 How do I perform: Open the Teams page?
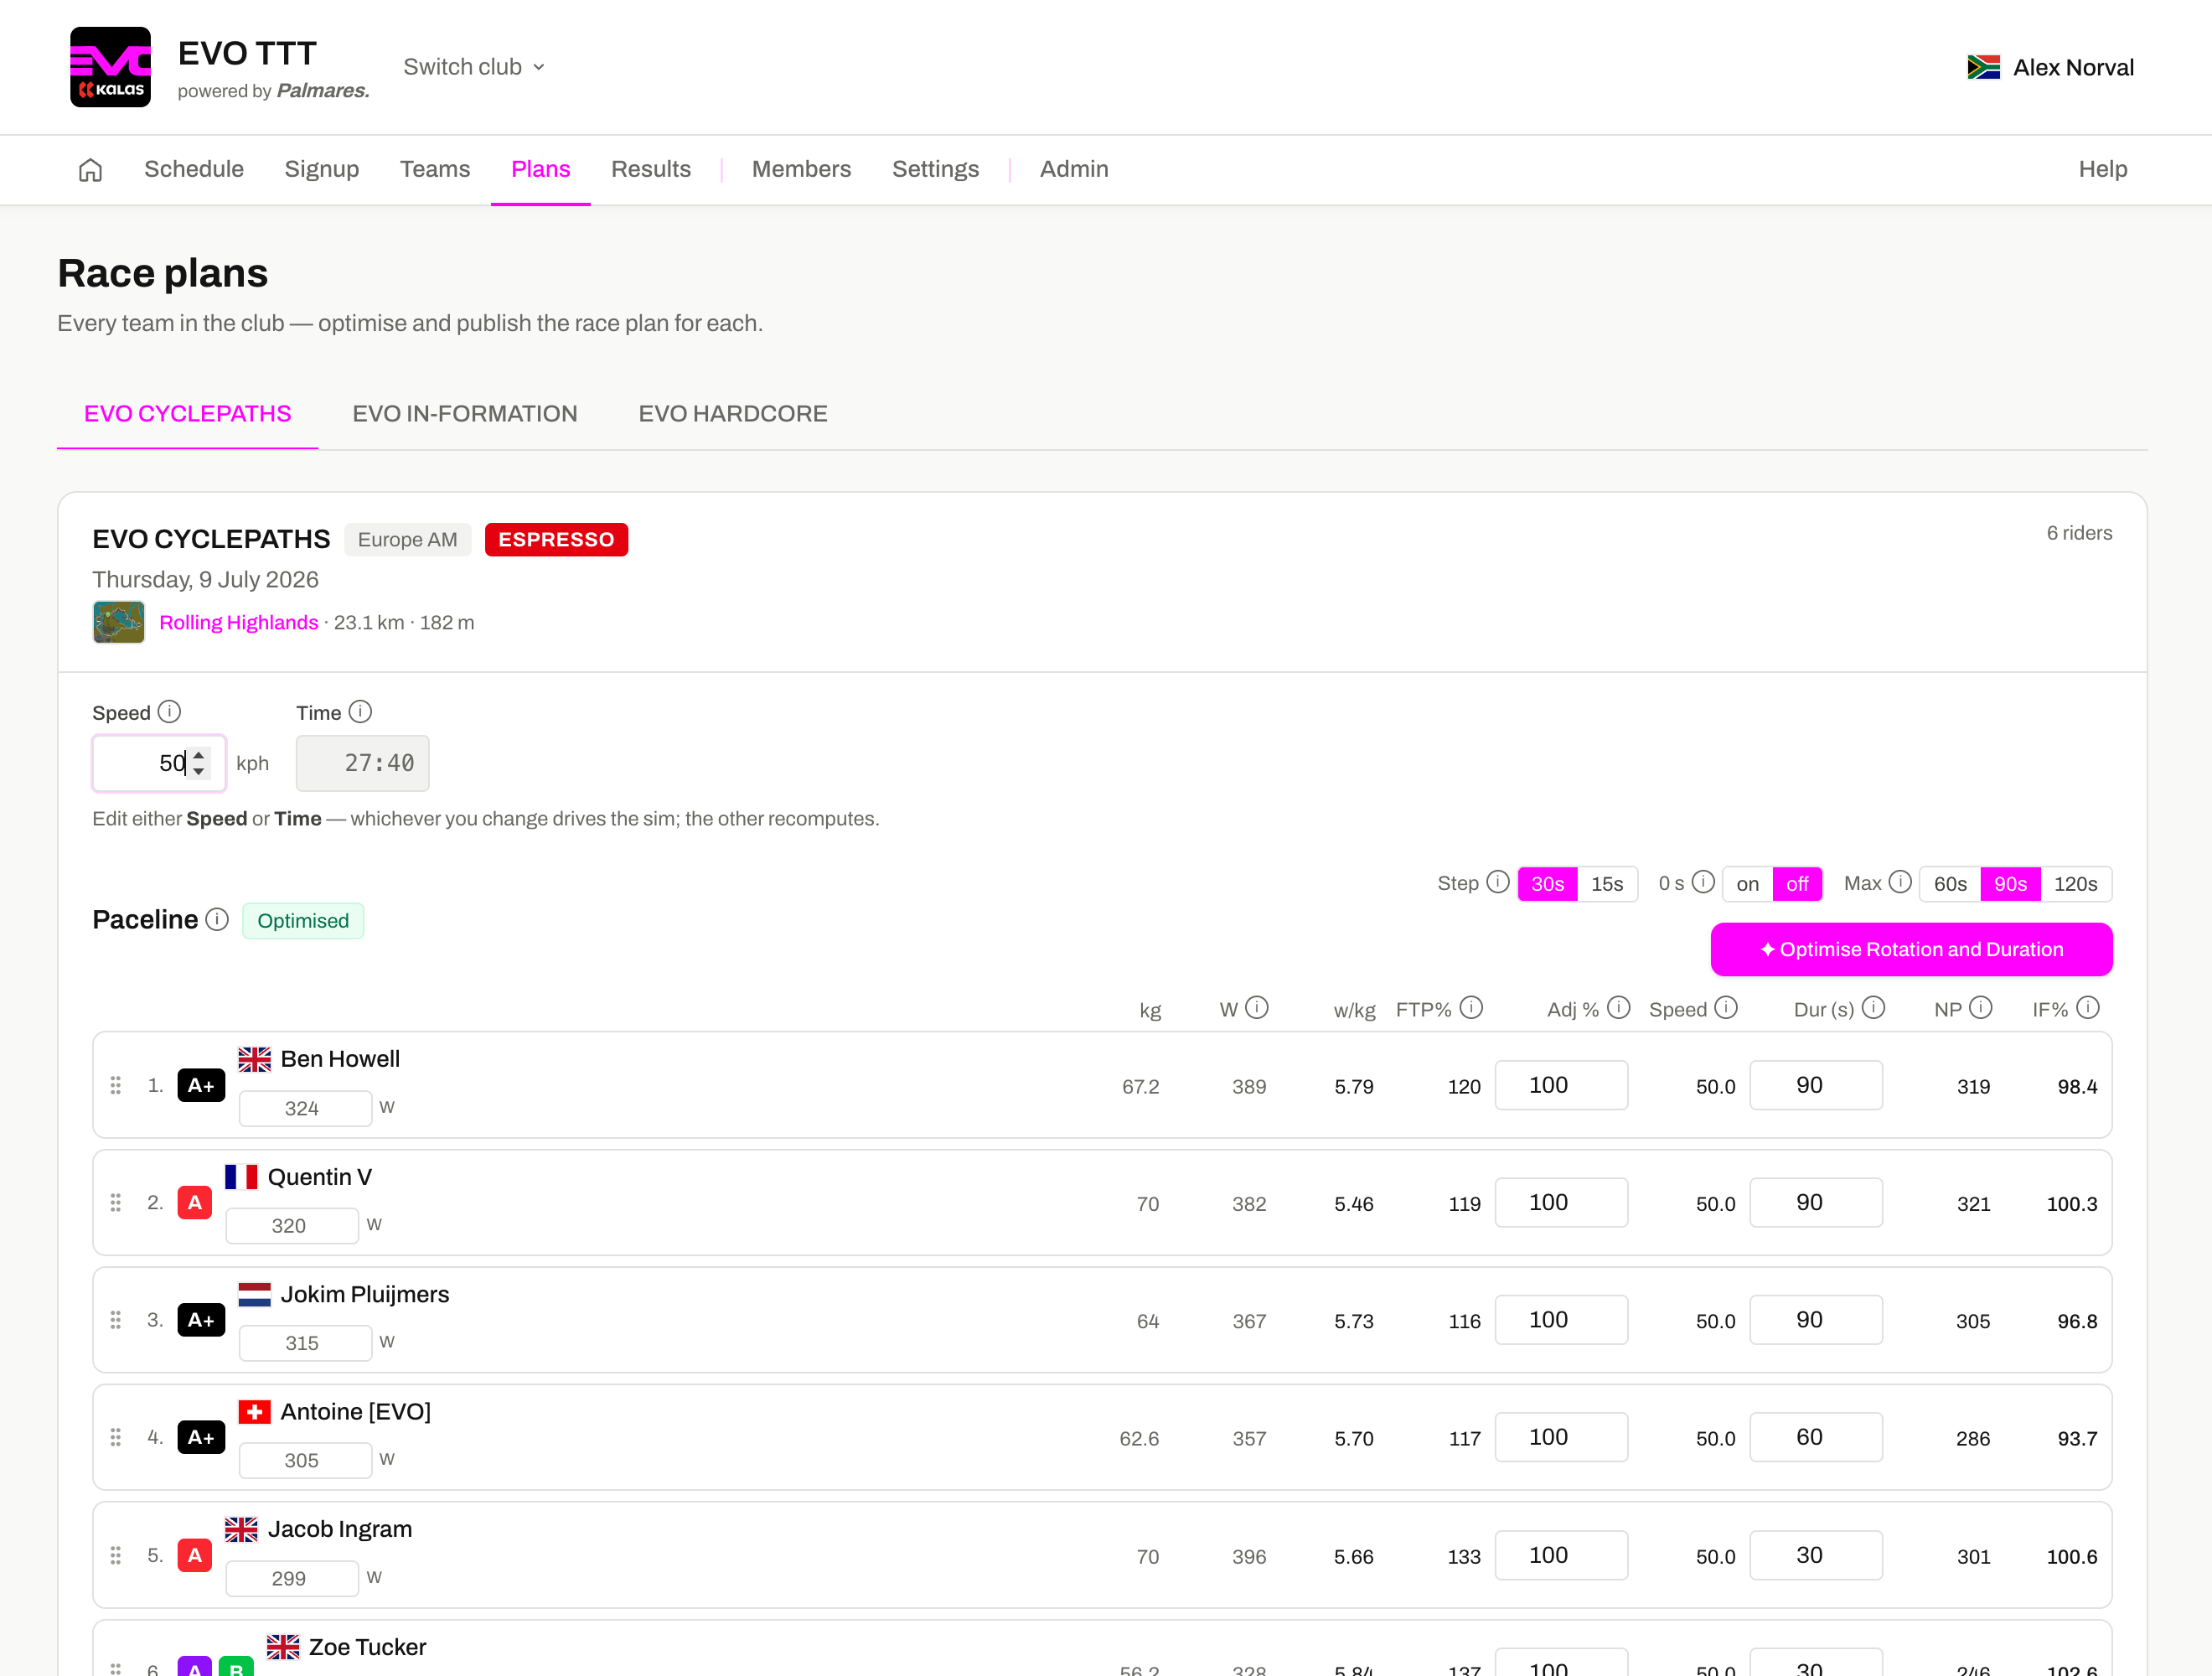(x=435, y=169)
